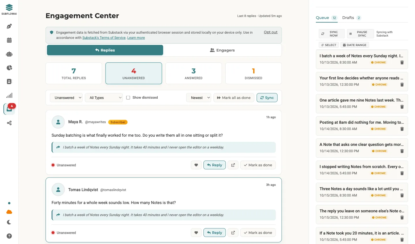
Task: Click the orange cloud icon in sidebar
Action: tap(9, 212)
